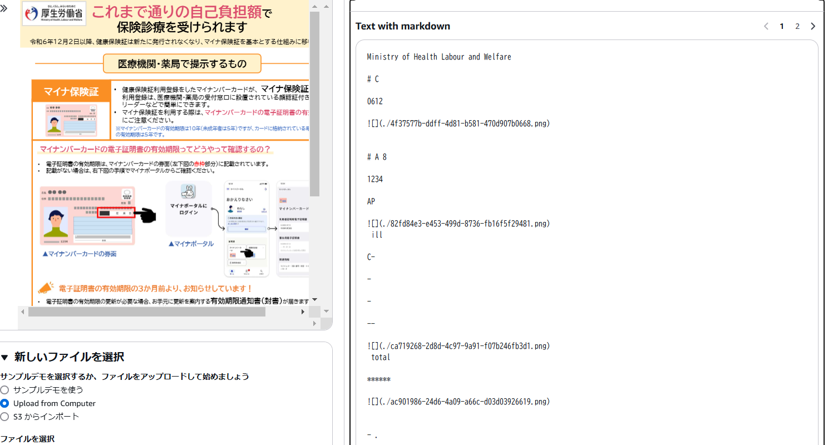
Task: Select the S3 からインポート radio option
Action: (x=5, y=417)
